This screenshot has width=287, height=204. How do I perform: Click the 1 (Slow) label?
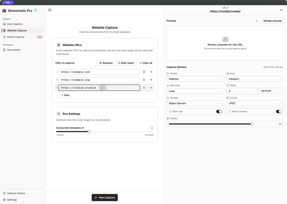click(x=60, y=135)
